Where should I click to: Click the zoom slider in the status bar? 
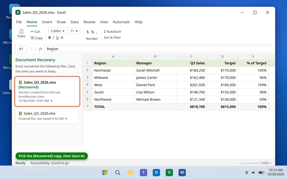tap(249, 163)
